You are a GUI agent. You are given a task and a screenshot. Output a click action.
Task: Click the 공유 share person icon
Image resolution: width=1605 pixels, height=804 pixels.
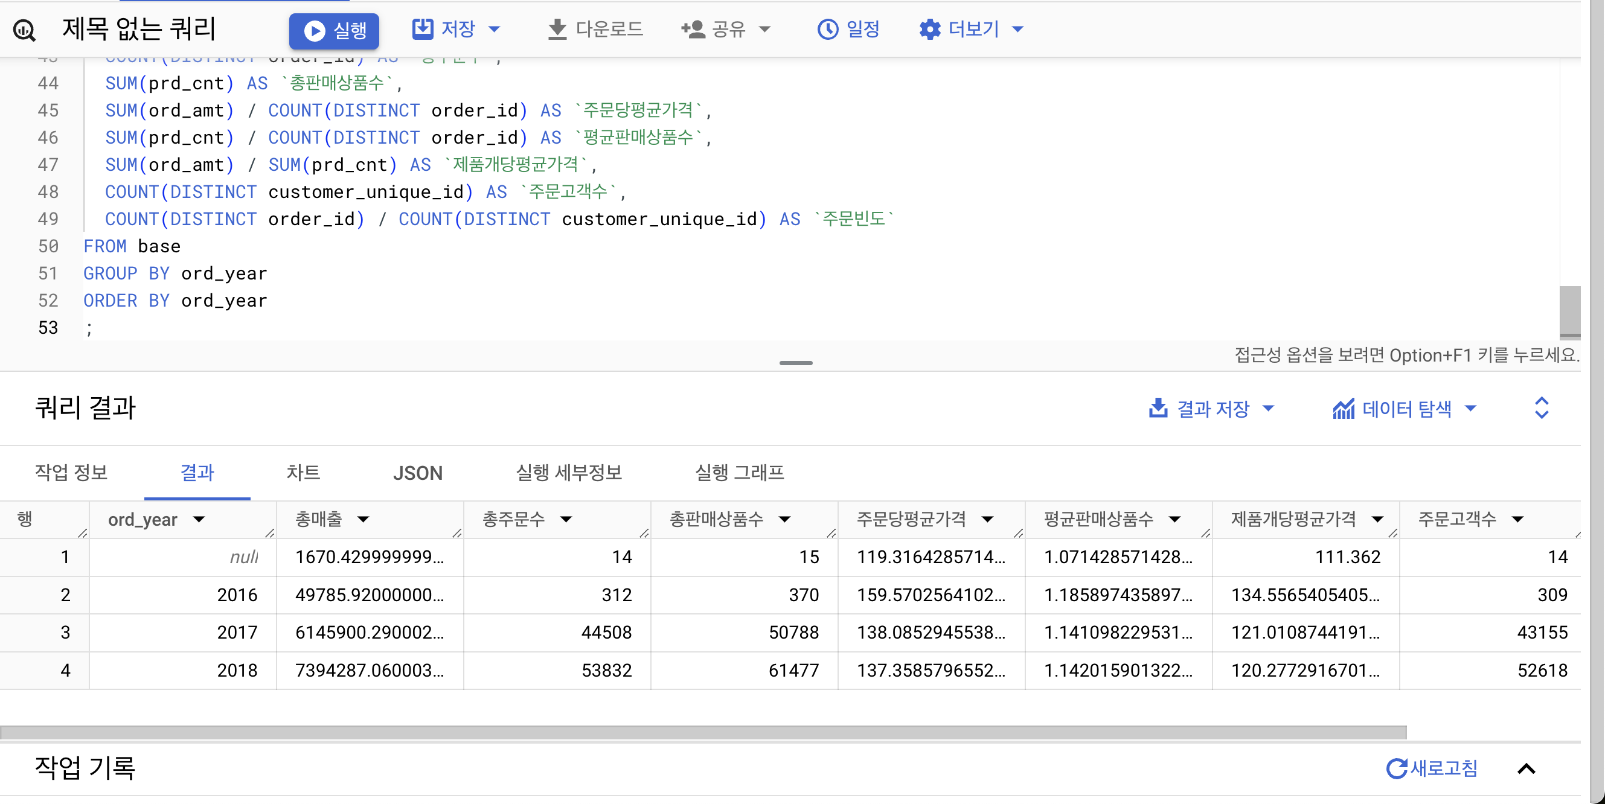pyautogui.click(x=693, y=29)
